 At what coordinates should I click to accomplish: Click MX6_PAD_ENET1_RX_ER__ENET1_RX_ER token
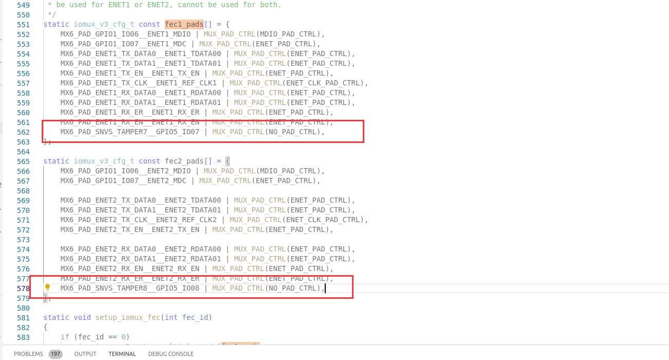click(130, 113)
